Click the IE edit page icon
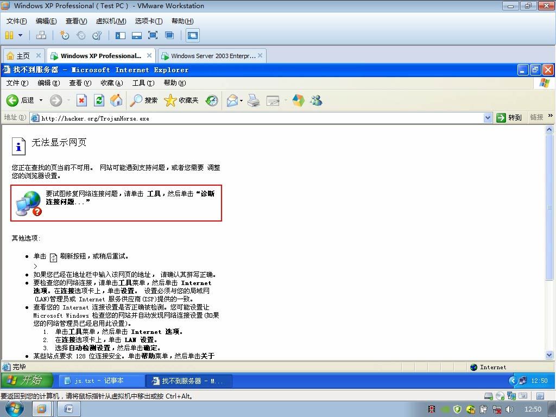This screenshot has height=417, width=556. coord(273,100)
